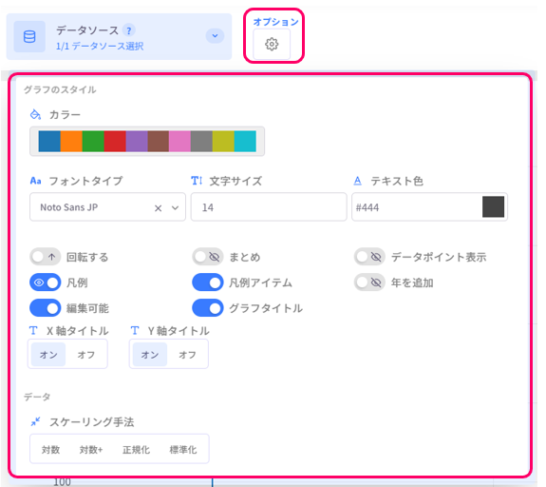Set X軸タイトル to オン
The width and height of the screenshot is (546, 487).
pyautogui.click(x=48, y=355)
